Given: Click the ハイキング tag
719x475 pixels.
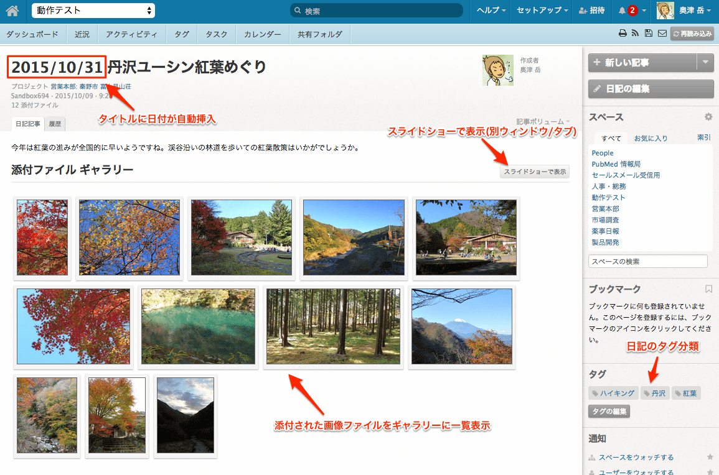Looking at the screenshot, I should tap(614, 393).
